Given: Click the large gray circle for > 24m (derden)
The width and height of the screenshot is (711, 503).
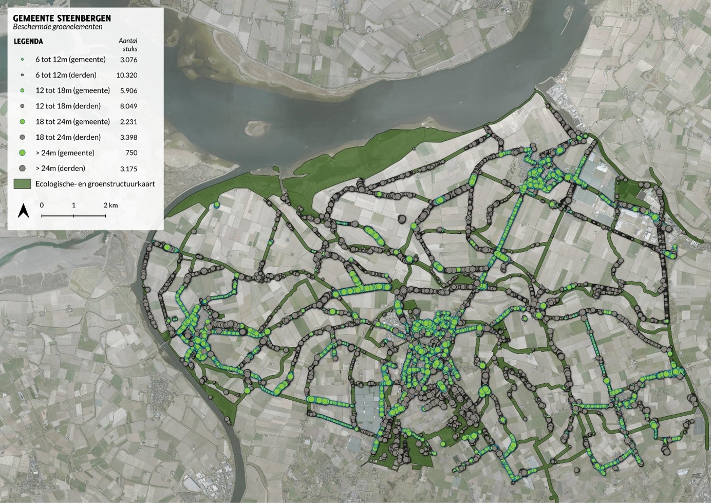Looking at the screenshot, I should coord(22,168).
